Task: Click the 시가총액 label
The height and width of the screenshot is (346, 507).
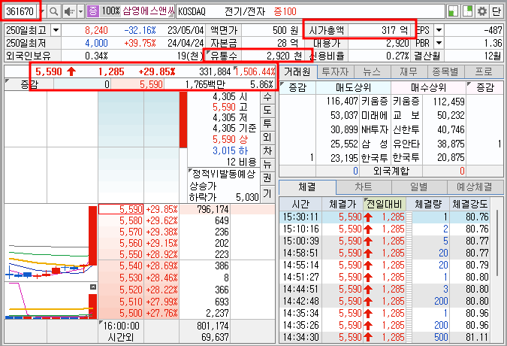Action: click(326, 30)
